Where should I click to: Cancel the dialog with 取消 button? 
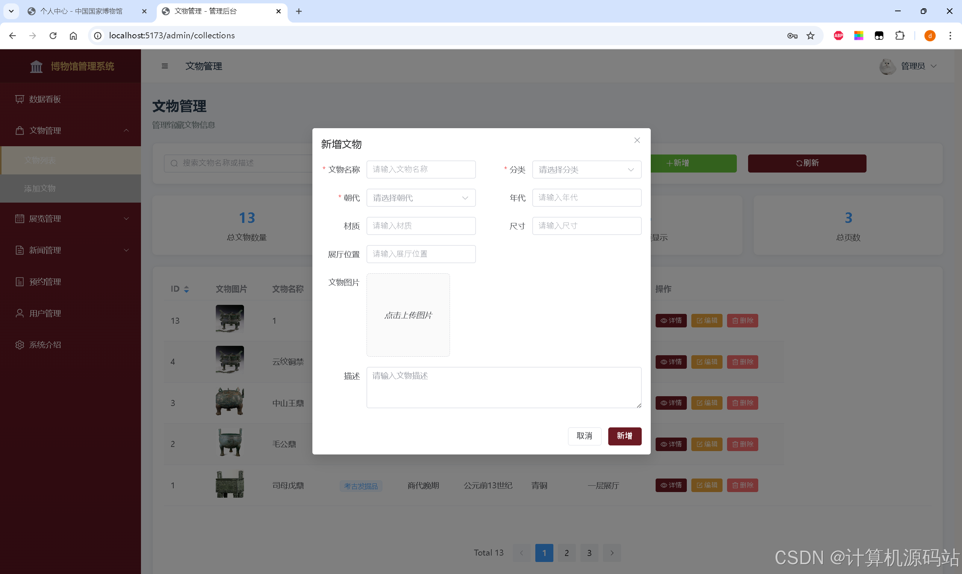click(585, 436)
